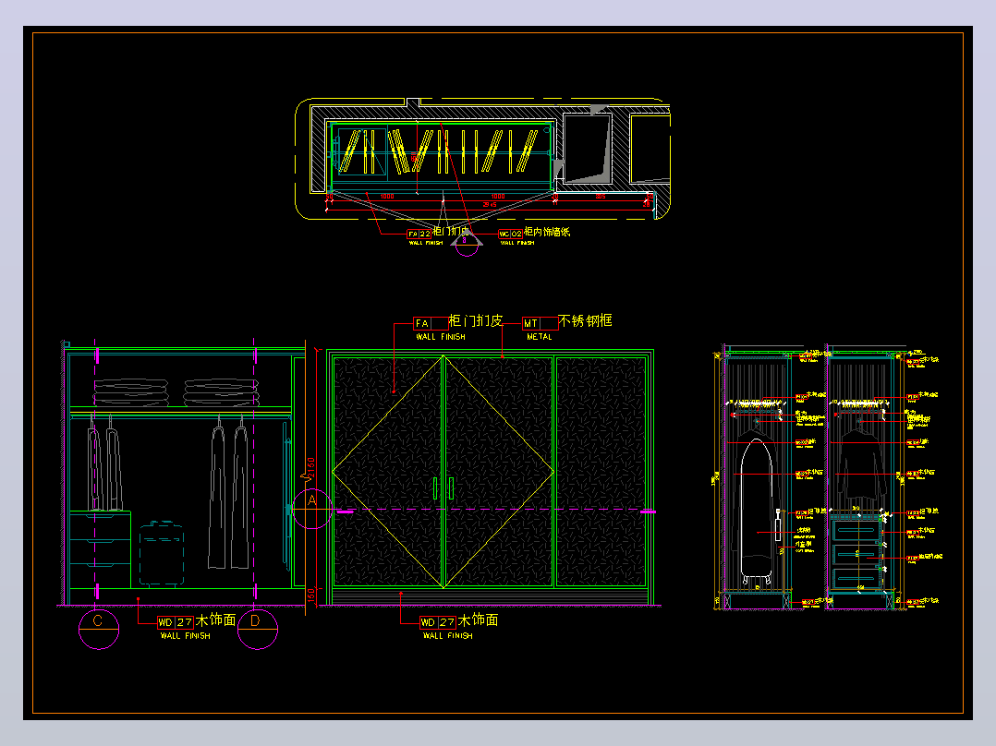
Task: Select the top drawer in section D
Action: coord(856,531)
